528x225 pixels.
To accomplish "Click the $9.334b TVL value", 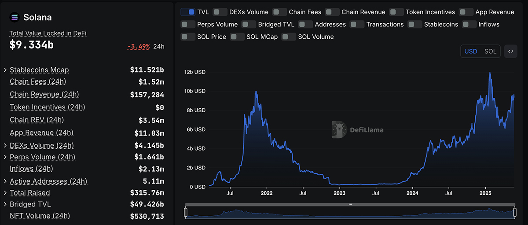I will tap(32, 44).
